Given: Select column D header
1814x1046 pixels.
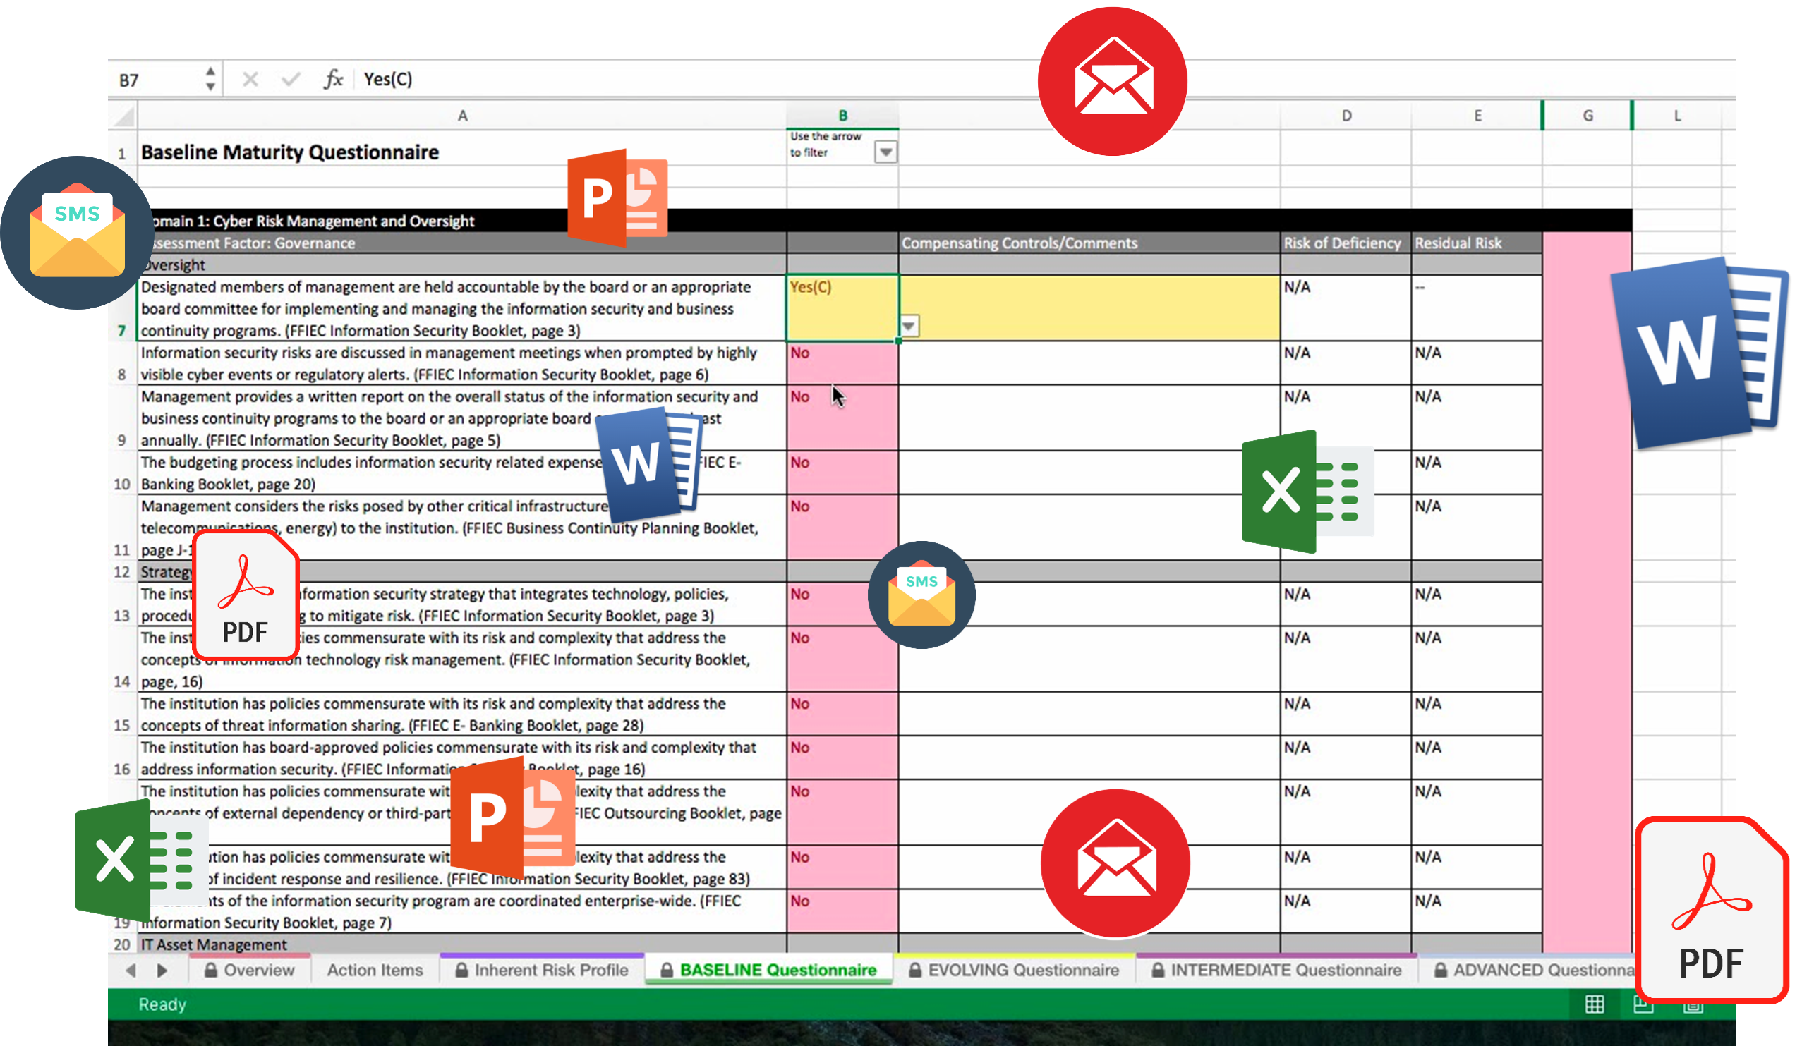Looking at the screenshot, I should [1346, 116].
